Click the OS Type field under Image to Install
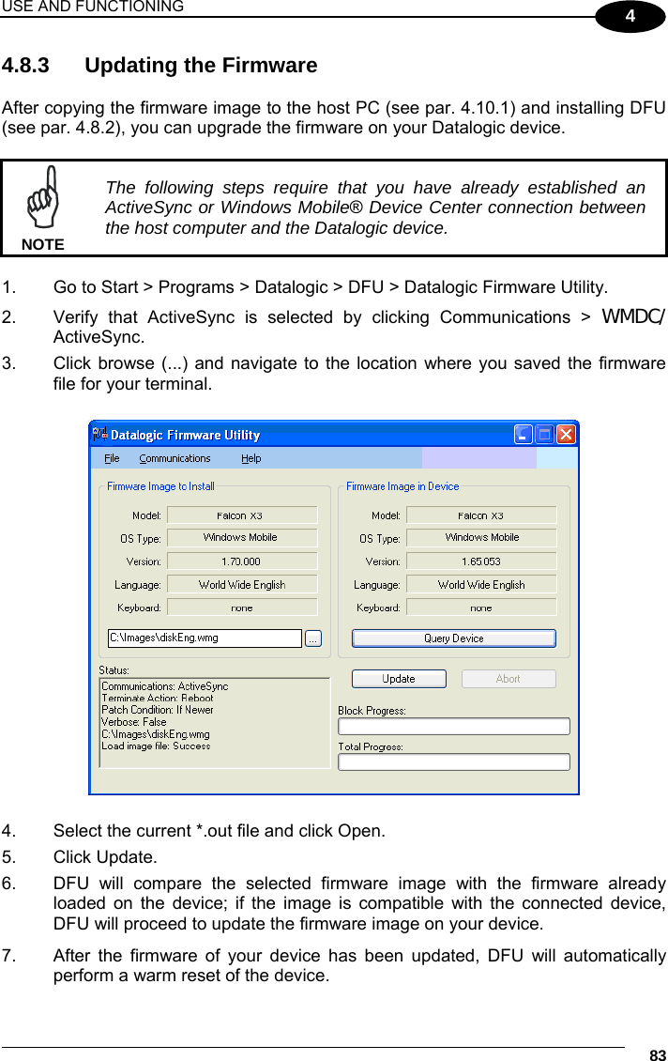 click(242, 537)
